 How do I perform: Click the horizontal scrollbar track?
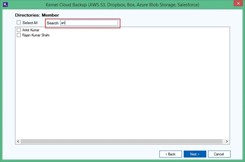pos(122,141)
